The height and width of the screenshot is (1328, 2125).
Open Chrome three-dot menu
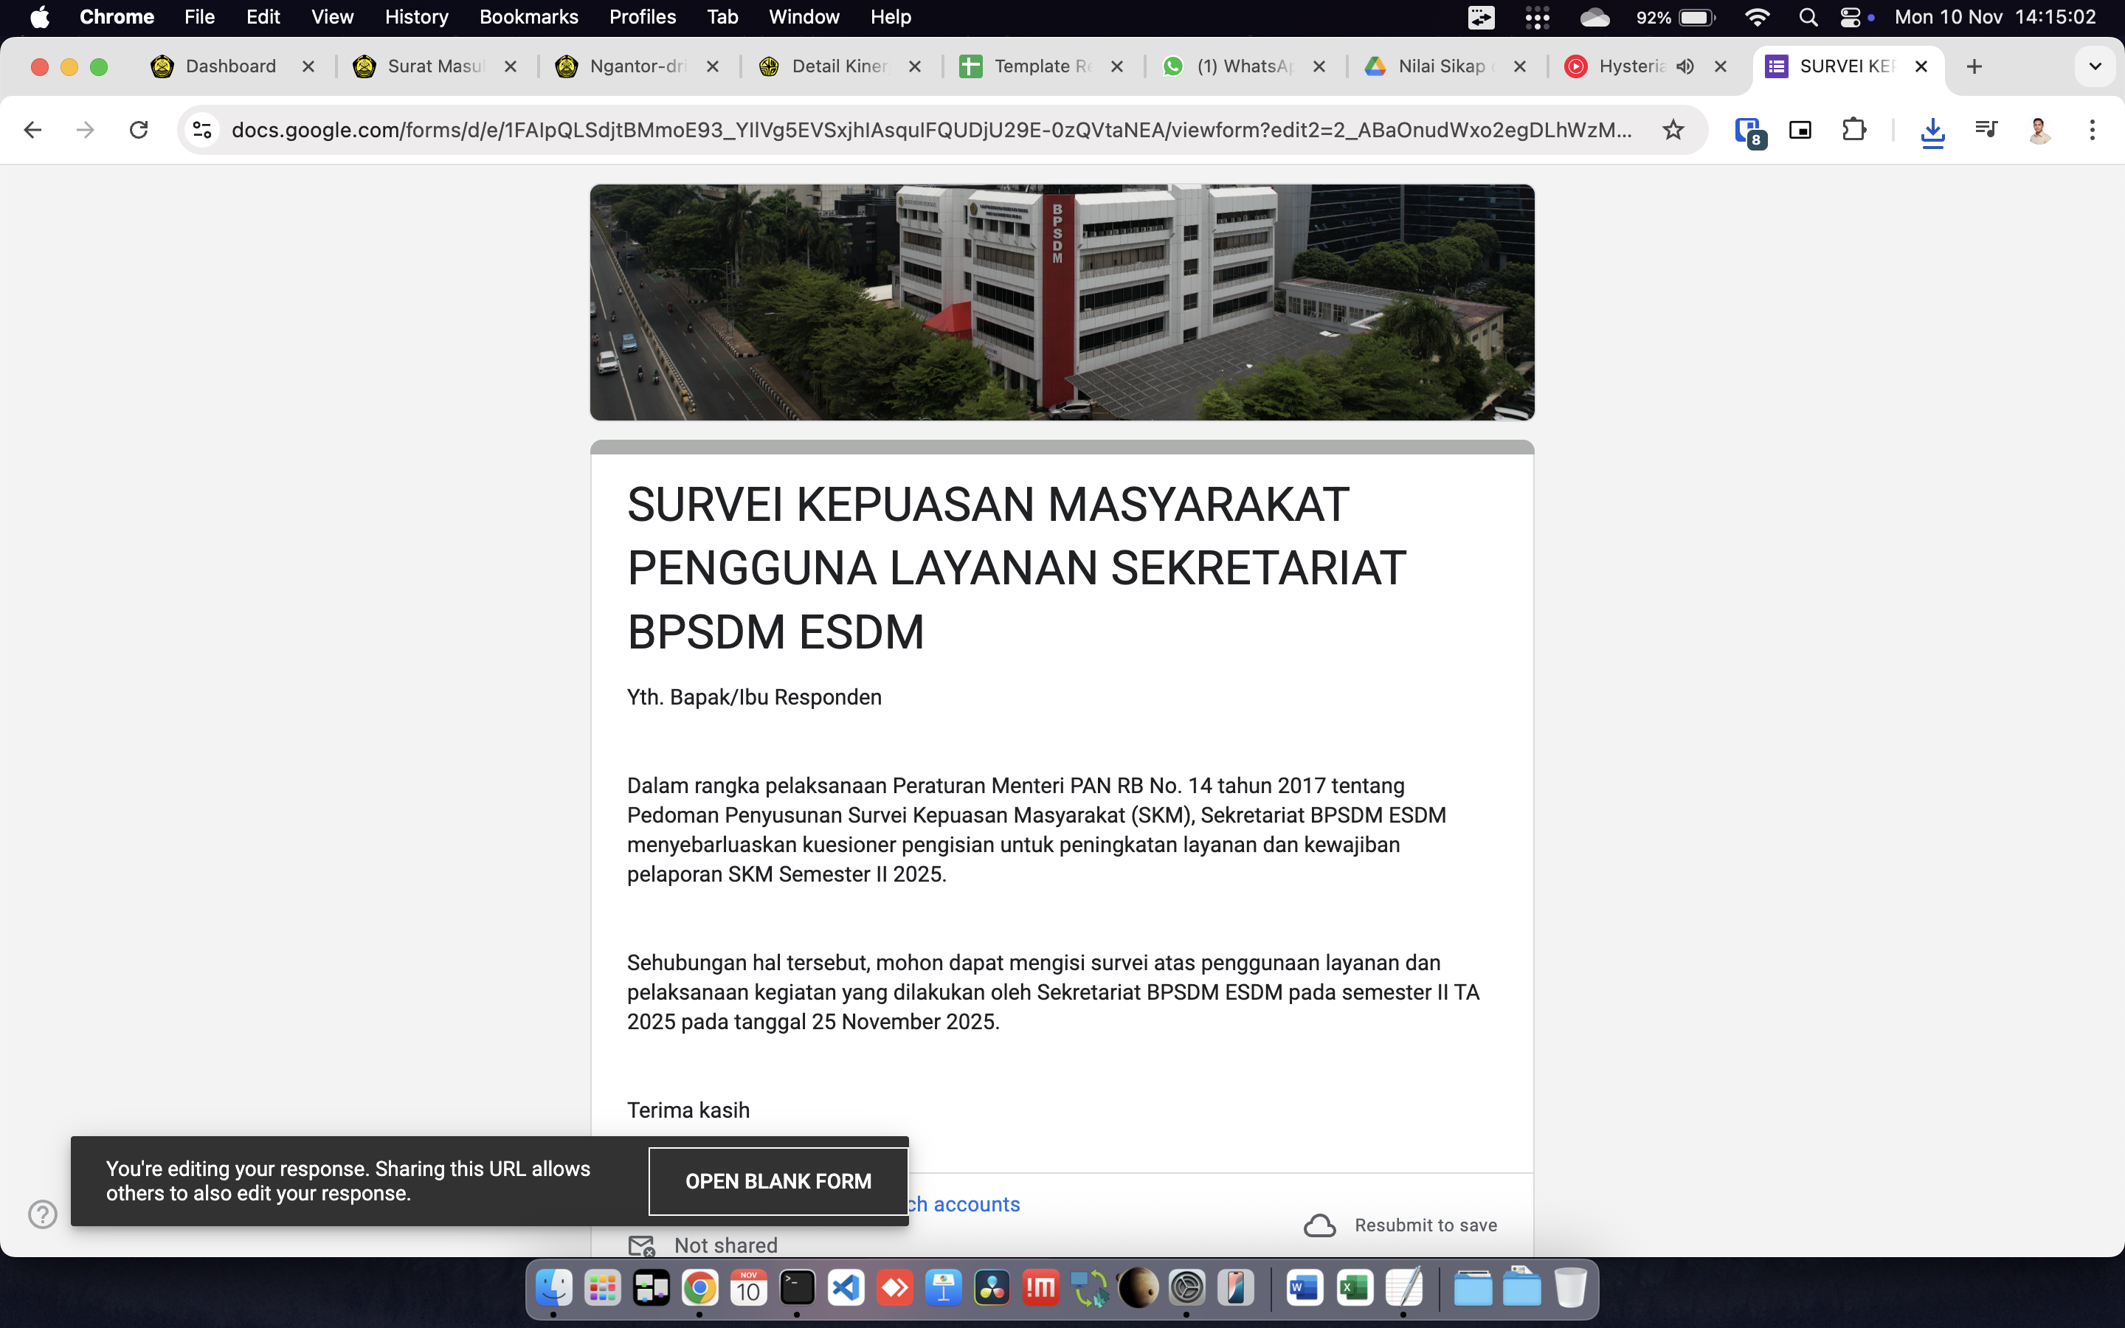click(x=2093, y=130)
